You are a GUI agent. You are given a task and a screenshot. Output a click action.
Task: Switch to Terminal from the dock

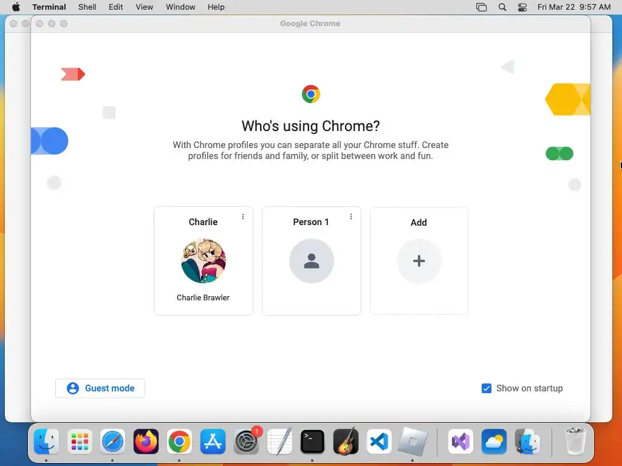[313, 442]
